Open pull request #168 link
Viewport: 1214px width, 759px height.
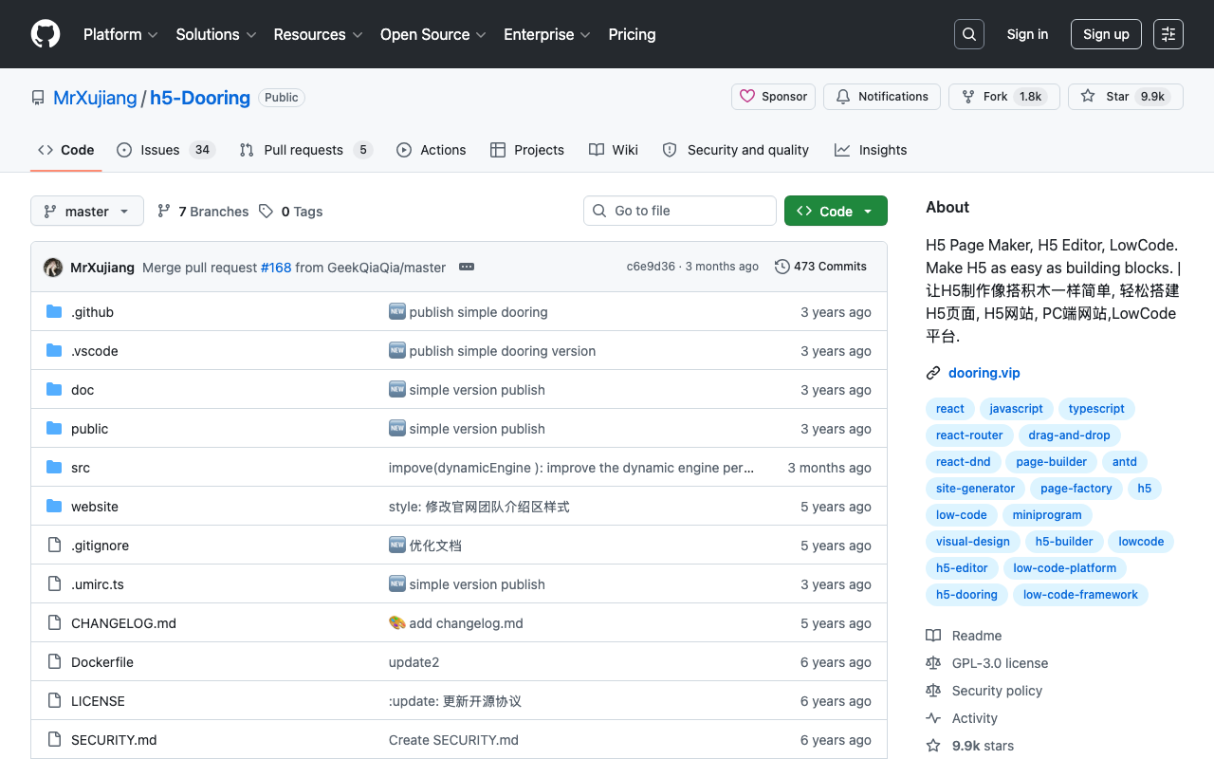point(276,268)
